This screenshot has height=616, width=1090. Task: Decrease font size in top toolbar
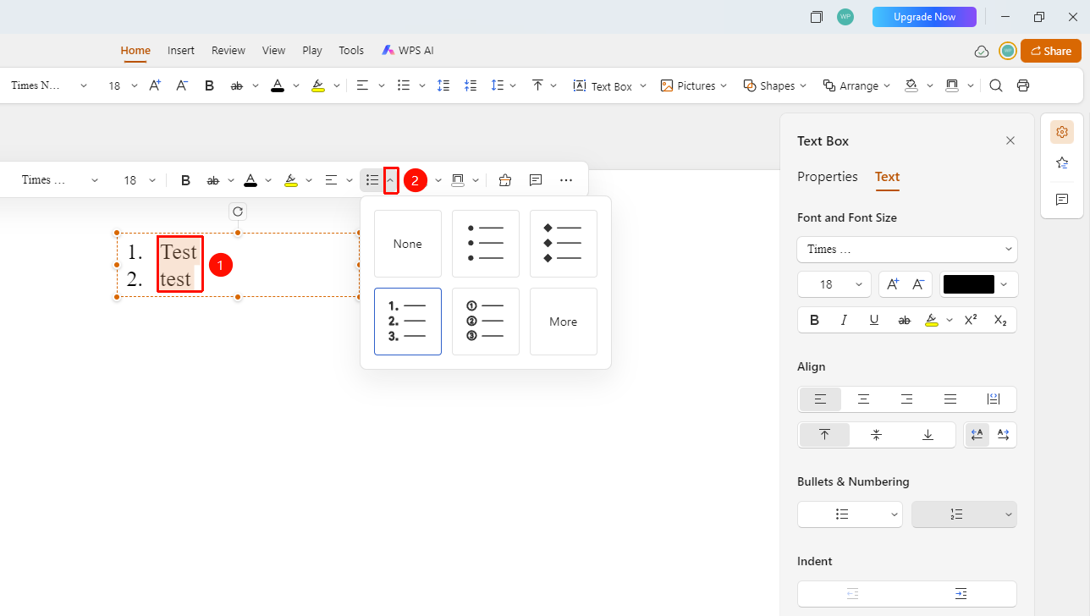point(182,85)
